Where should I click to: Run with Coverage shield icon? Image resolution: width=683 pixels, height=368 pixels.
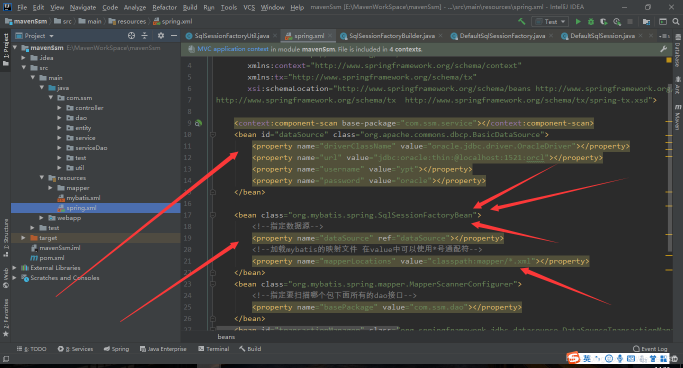point(604,21)
